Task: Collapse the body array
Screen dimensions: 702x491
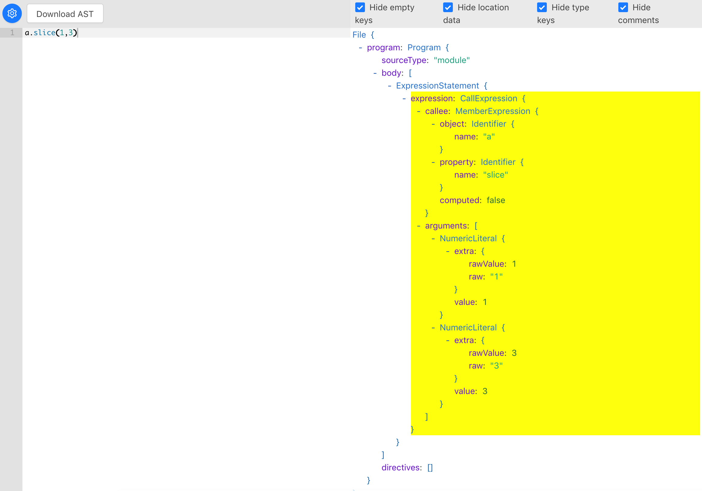Action: click(x=375, y=73)
